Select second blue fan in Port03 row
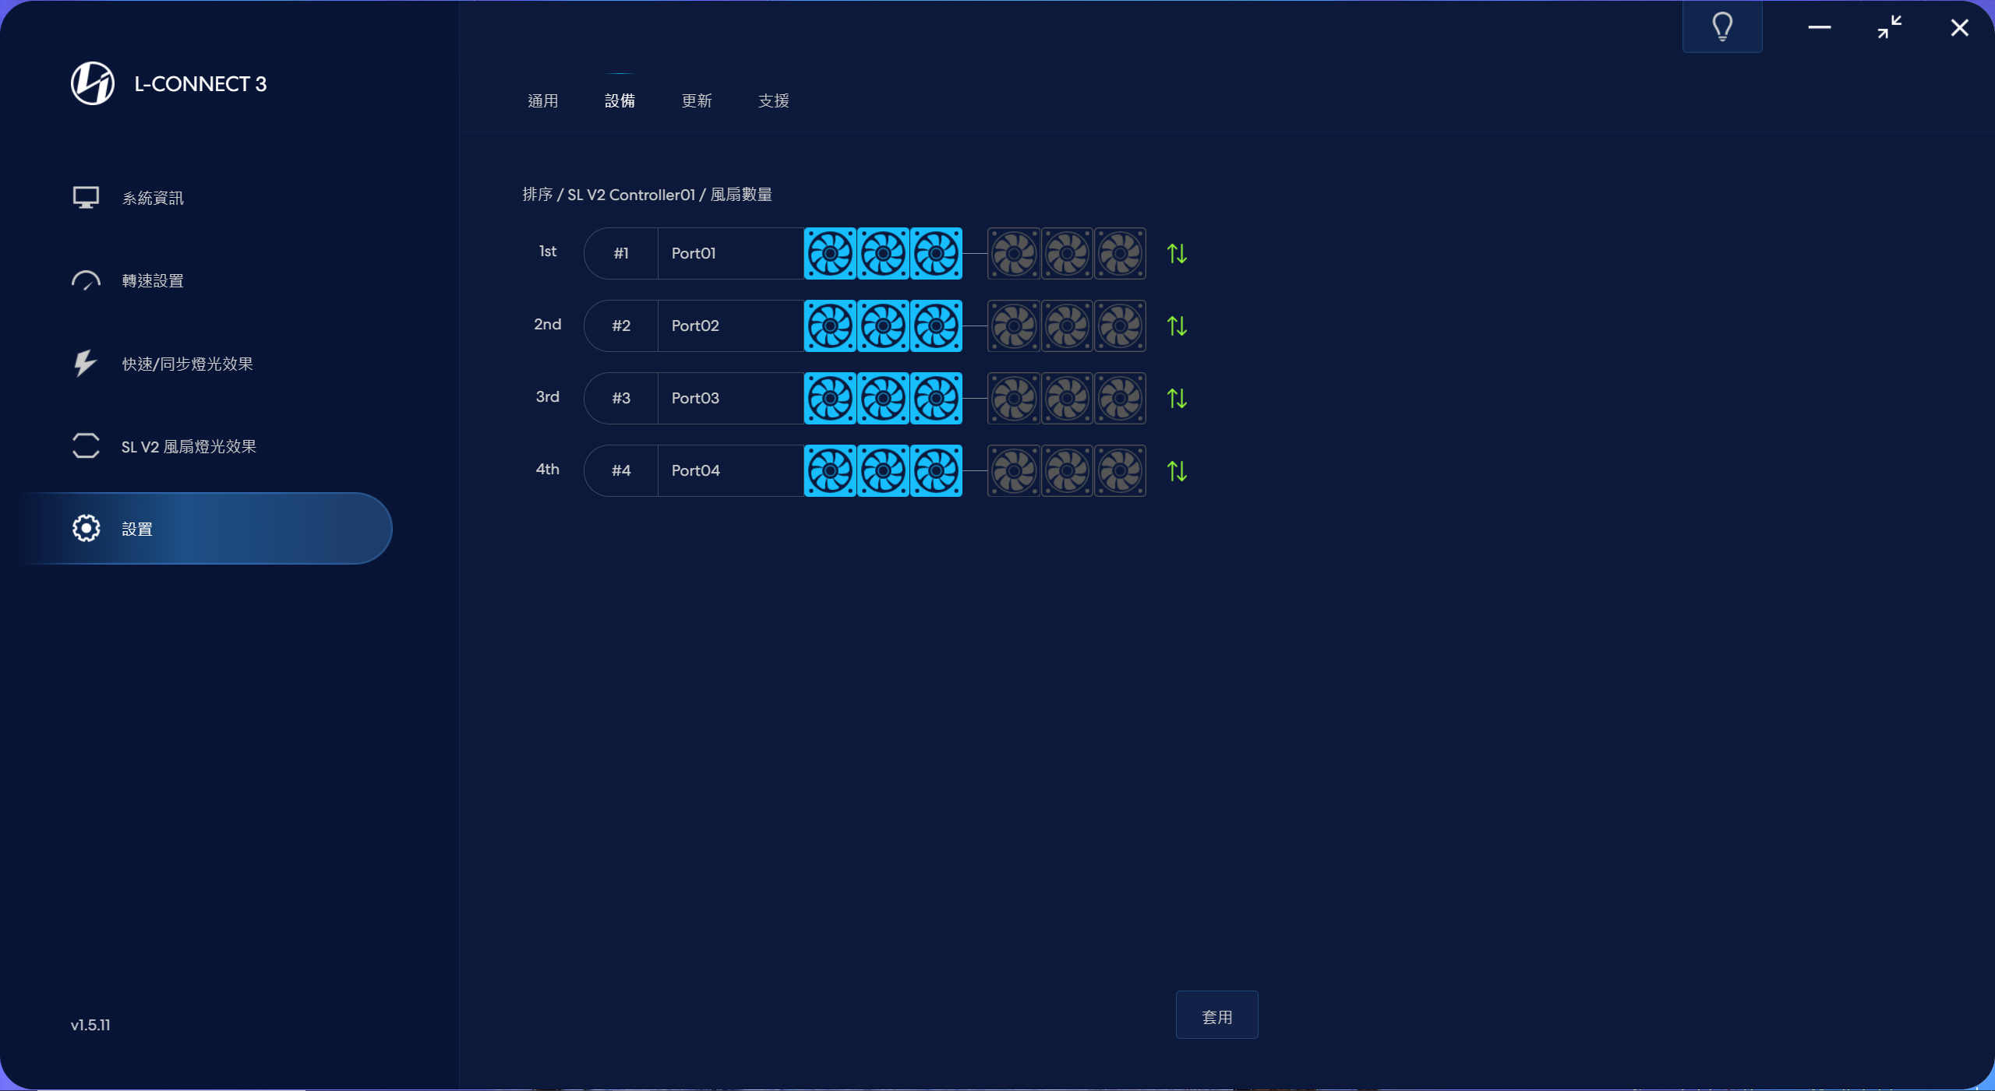Image resolution: width=1995 pixels, height=1091 pixels. click(883, 399)
